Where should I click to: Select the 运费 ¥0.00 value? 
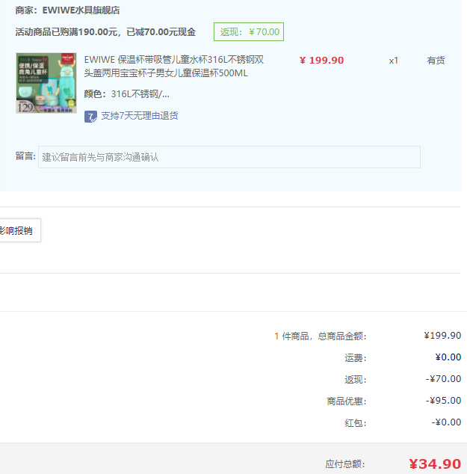(x=448, y=357)
